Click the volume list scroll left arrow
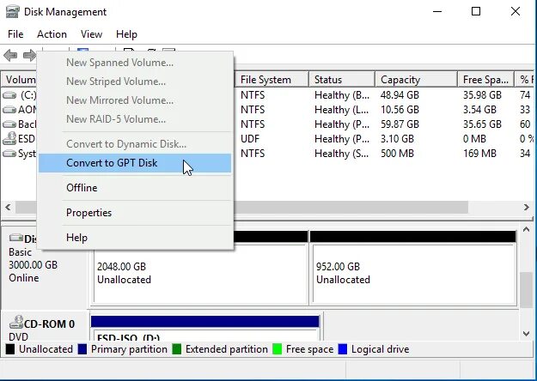537x381 pixels. pyautogui.click(x=8, y=207)
